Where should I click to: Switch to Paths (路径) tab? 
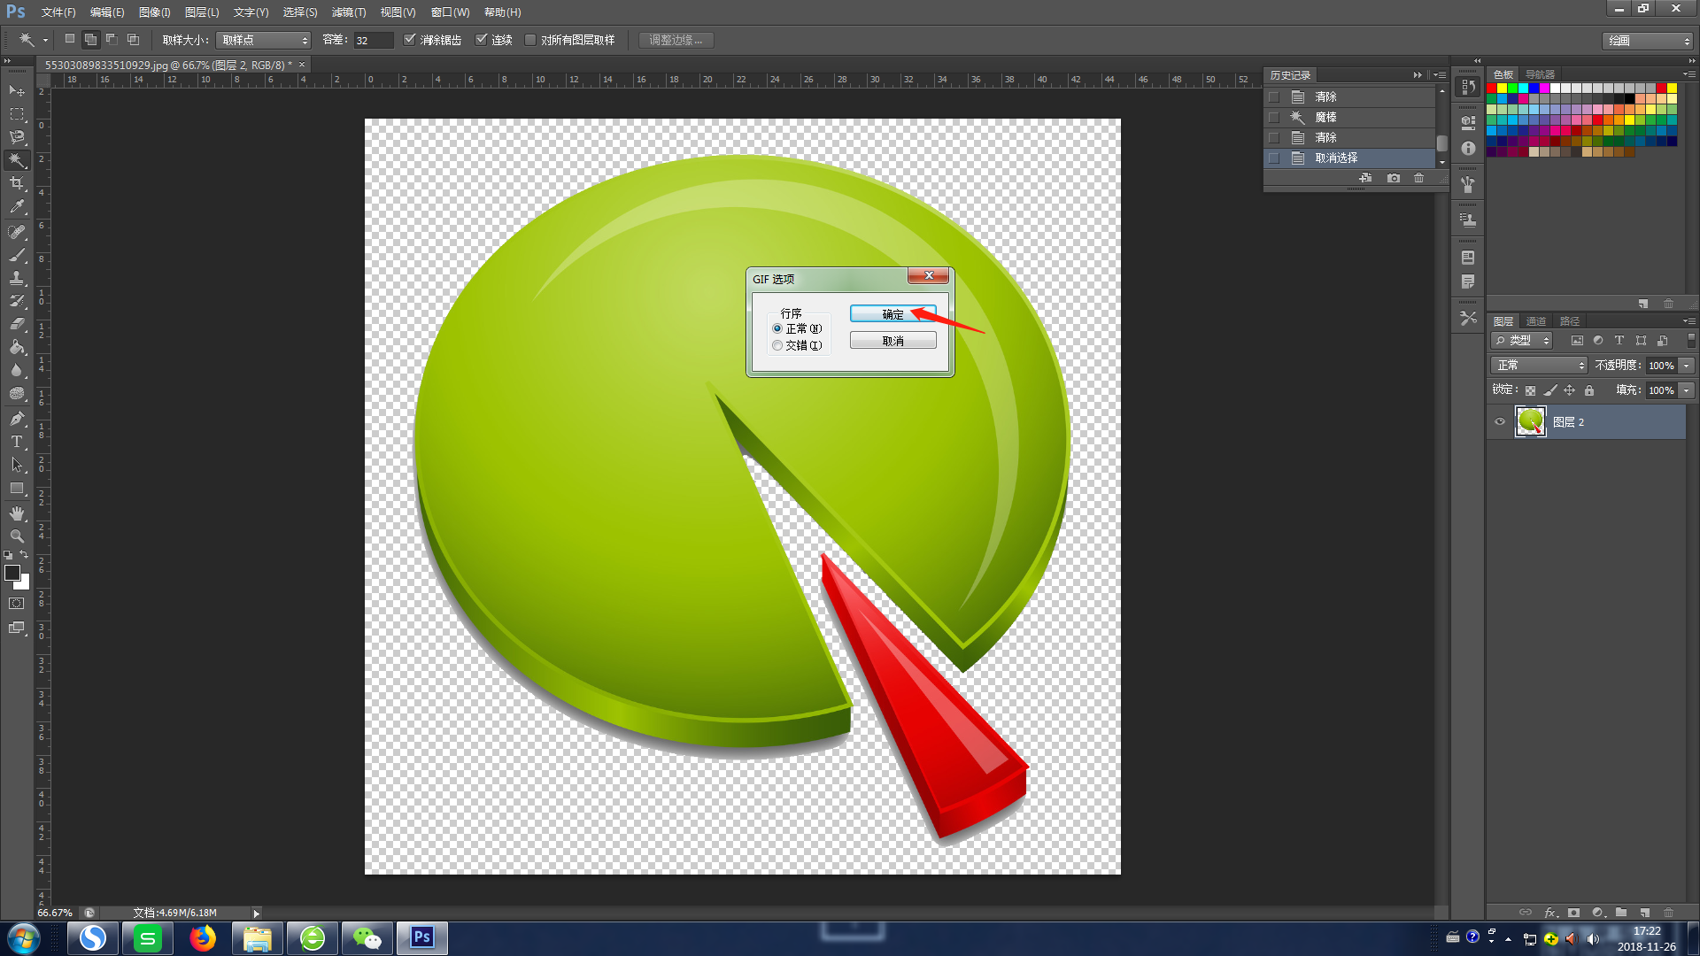pyautogui.click(x=1570, y=321)
